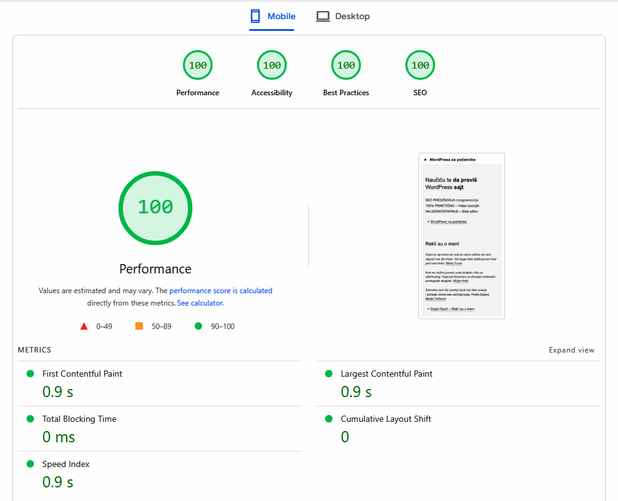Click the green circle 90–100 legend icon
The width and height of the screenshot is (618, 501).
point(198,327)
